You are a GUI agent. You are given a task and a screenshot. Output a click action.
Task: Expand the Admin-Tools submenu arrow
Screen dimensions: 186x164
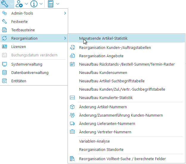point(65,13)
